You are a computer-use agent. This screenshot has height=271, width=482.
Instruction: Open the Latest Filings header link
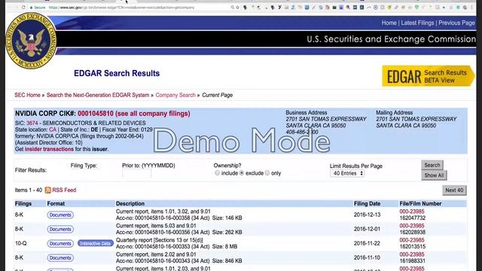(x=417, y=23)
